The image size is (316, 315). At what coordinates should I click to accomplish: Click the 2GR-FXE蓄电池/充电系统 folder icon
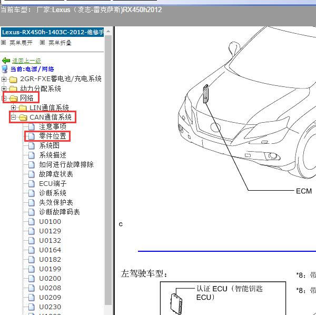point(13,80)
